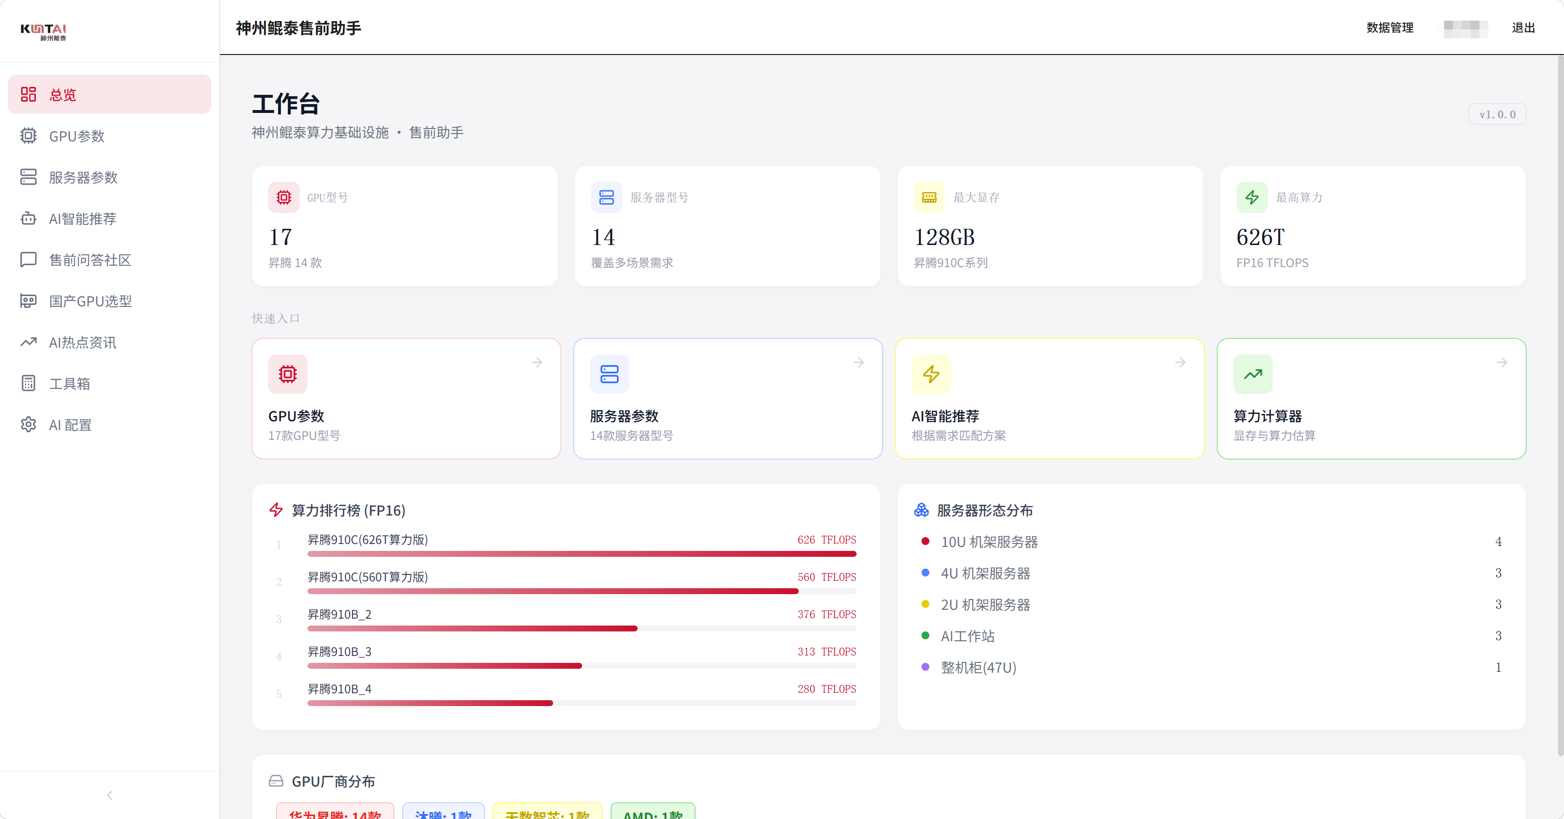Viewport: 1564px width, 819px height.
Task: Open GPU参数 in the sidebar menu
Action: click(x=109, y=136)
